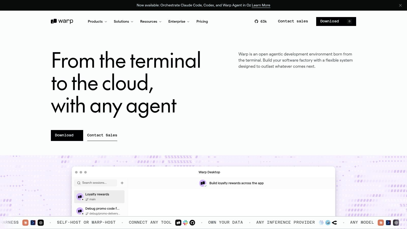The height and width of the screenshot is (229, 407).
Task: Open the Learn More banner link
Action: pos(261,5)
